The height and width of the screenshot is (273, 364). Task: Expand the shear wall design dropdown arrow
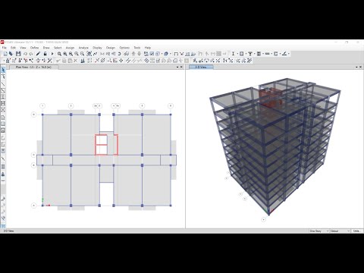pyautogui.click(x=280, y=54)
